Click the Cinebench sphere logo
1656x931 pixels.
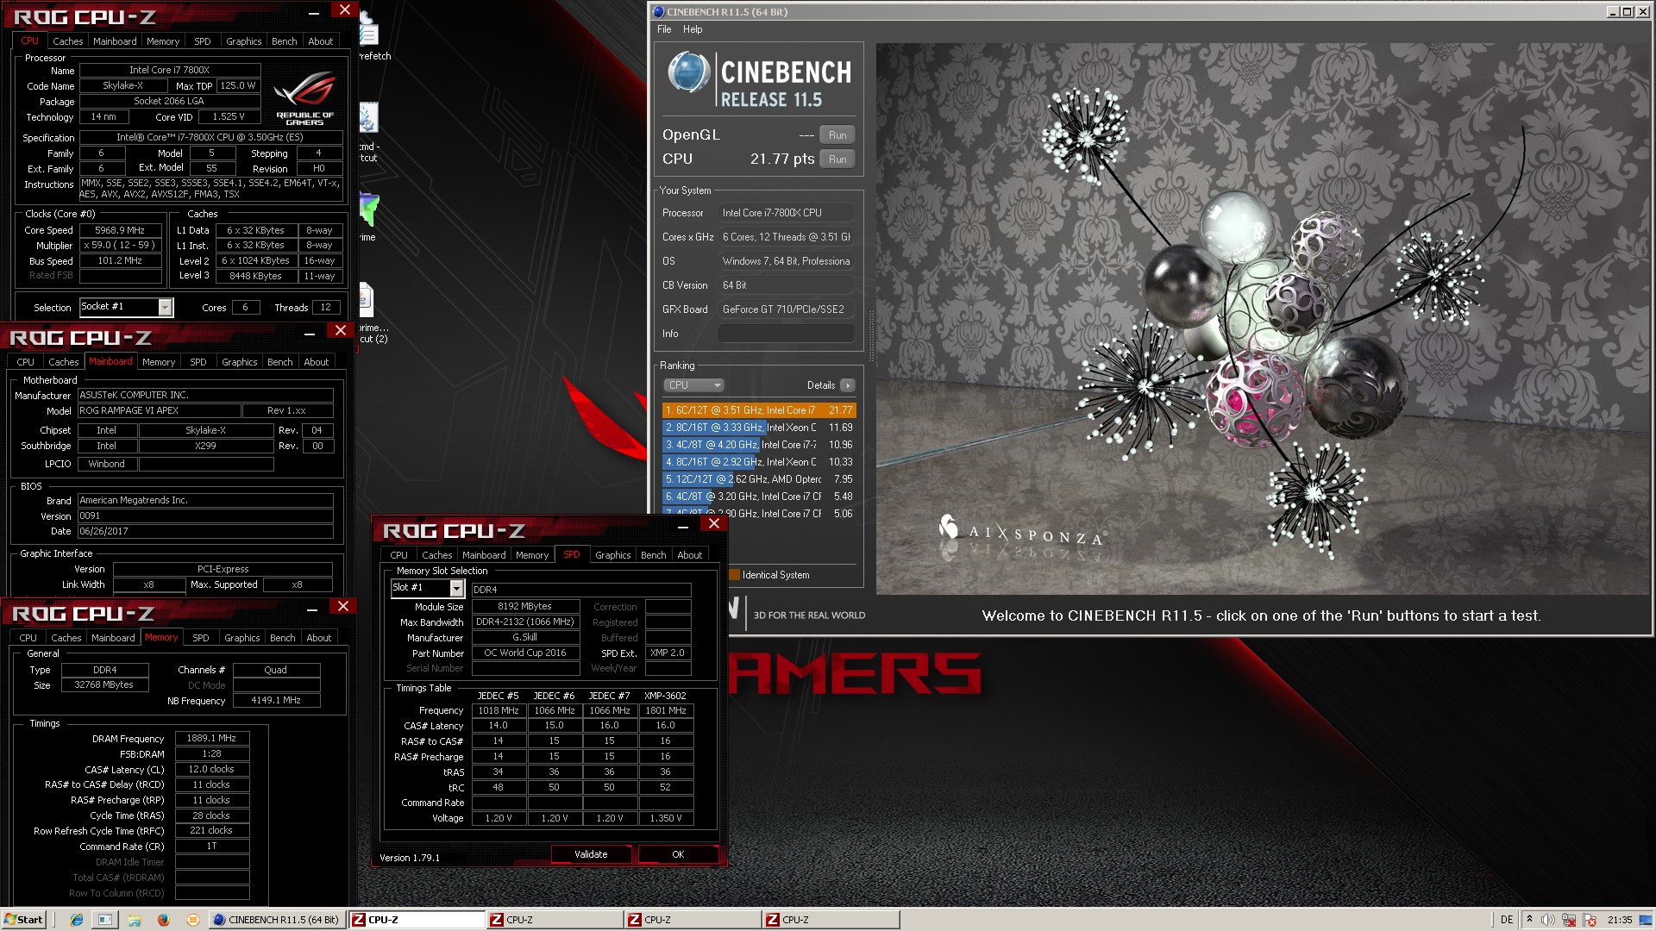pyautogui.click(x=689, y=72)
